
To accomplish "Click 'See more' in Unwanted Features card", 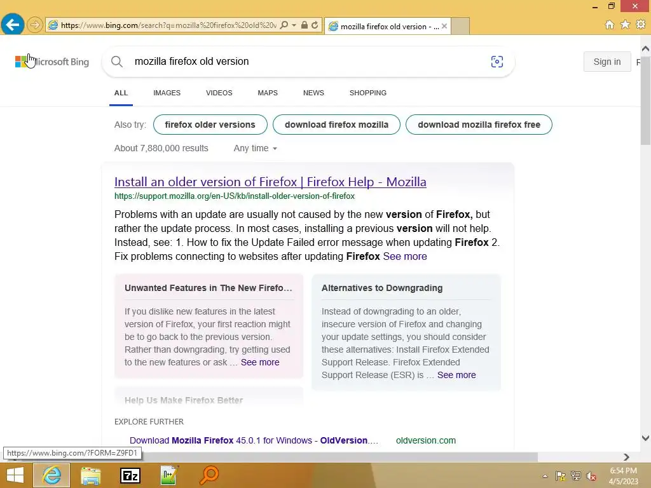I will click(x=260, y=362).
